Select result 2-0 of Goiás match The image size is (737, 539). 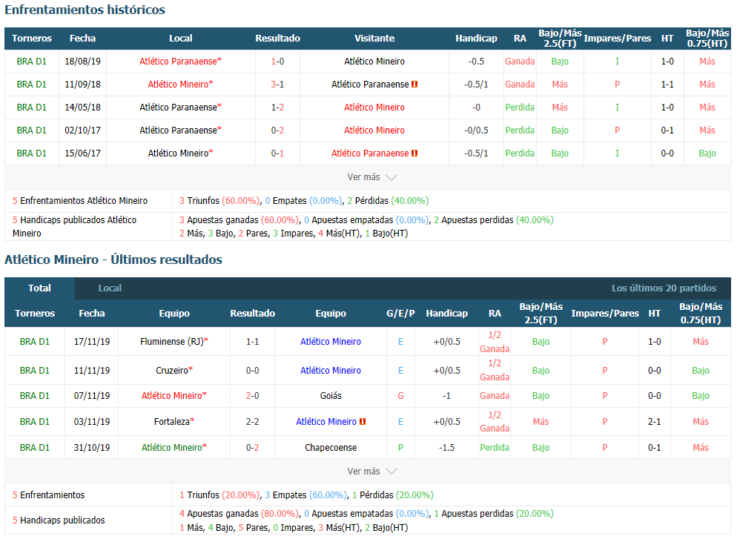[252, 396]
